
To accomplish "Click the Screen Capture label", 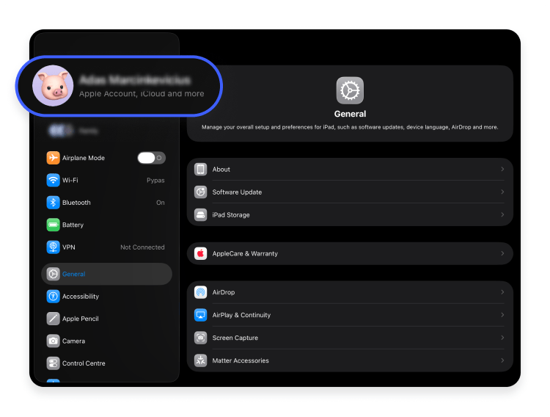I will pyautogui.click(x=235, y=338).
